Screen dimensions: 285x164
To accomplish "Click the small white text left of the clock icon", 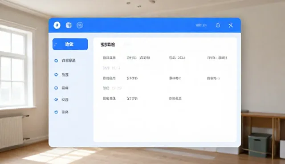I will pos(201,25).
